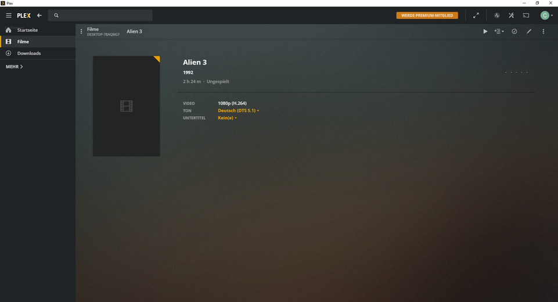Open library options dots beside Filme
Screen dimensions: 558x302
click(81, 31)
